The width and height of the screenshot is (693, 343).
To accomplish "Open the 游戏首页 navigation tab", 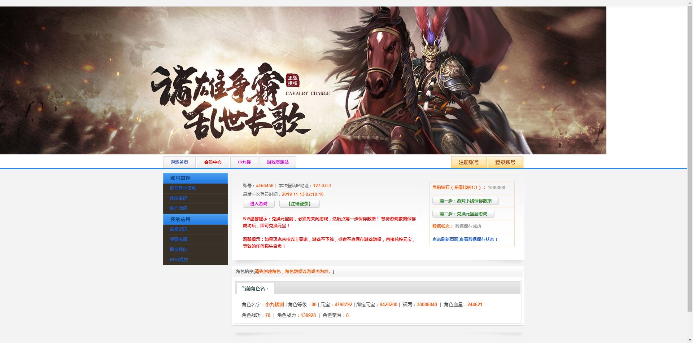I will click(179, 162).
